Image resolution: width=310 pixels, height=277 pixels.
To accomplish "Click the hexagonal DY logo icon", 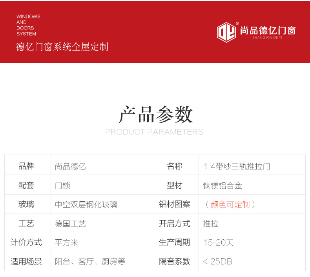I will tap(226, 32).
